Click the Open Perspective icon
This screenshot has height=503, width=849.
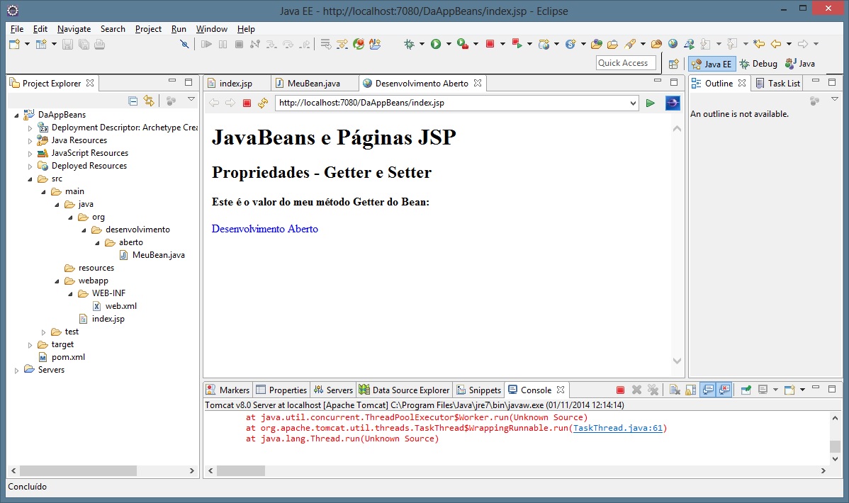tap(673, 64)
